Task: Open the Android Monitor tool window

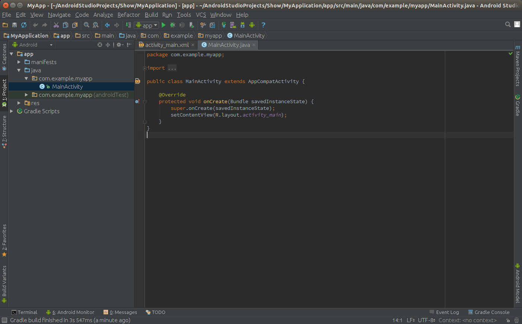Action: point(70,312)
